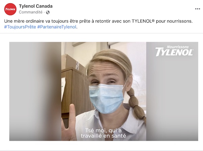Click the caption starting "Une mère ordinaire"
Screen dimensions: 203x151
pyautogui.click(x=98, y=21)
